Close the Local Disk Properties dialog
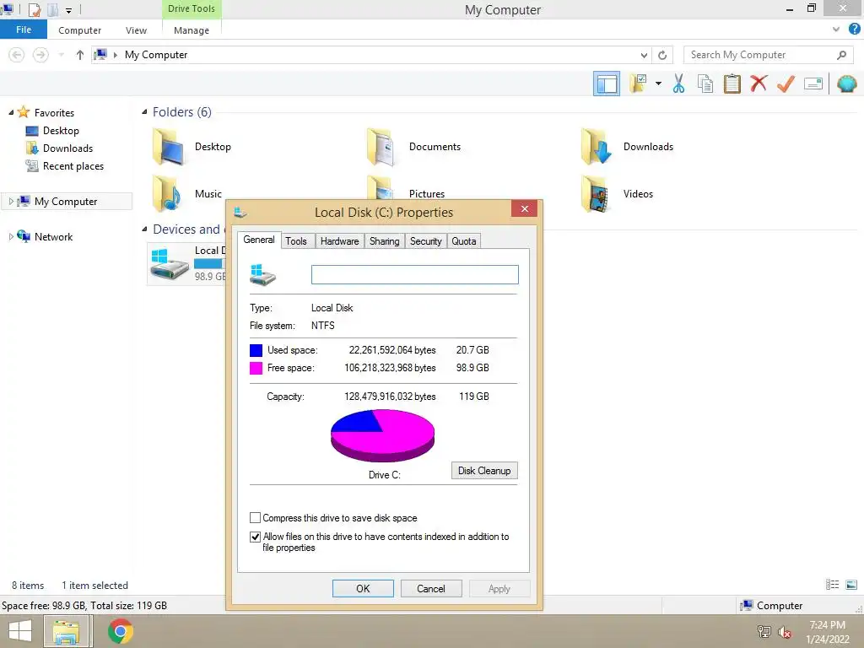 pyautogui.click(x=525, y=209)
